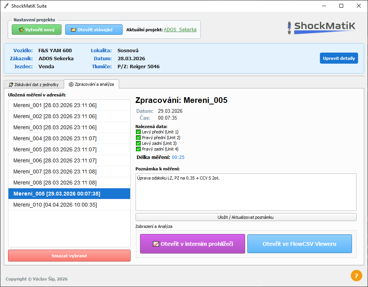
Task: Toggle Pravý přední (Unit 2) checkbox
Action: [x=139, y=138]
